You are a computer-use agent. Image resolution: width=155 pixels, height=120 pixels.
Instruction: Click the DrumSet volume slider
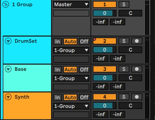click(105, 50)
